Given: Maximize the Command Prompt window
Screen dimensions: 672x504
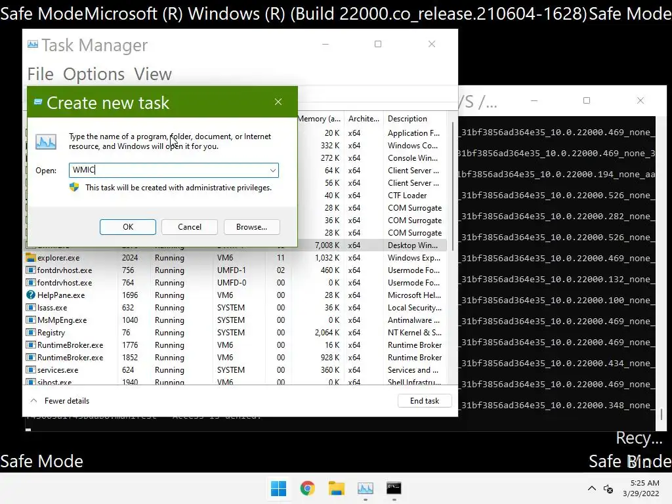Looking at the screenshot, I should point(586,100).
